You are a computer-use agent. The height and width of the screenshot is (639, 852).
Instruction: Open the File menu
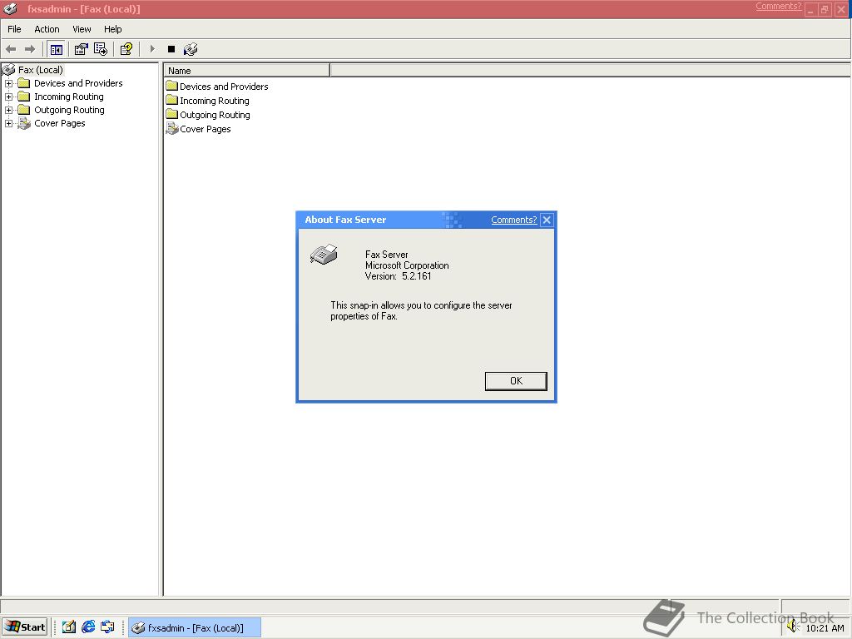(14, 29)
